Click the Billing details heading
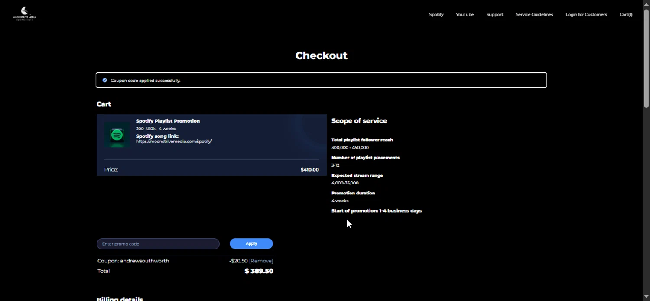Image resolution: width=650 pixels, height=301 pixels. (x=120, y=299)
